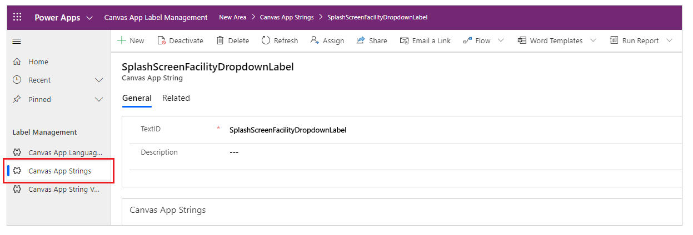Click Canvas App Strings breadcrumb link
The image size is (693, 235).
coord(287,17)
